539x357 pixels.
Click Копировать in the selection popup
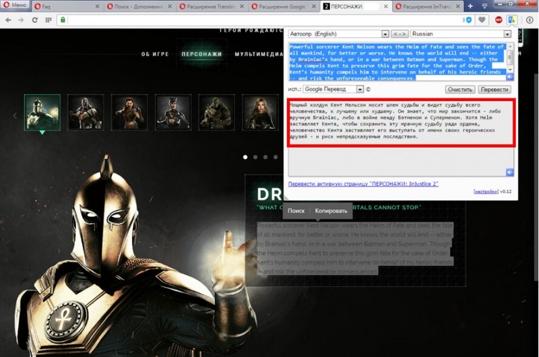point(331,211)
